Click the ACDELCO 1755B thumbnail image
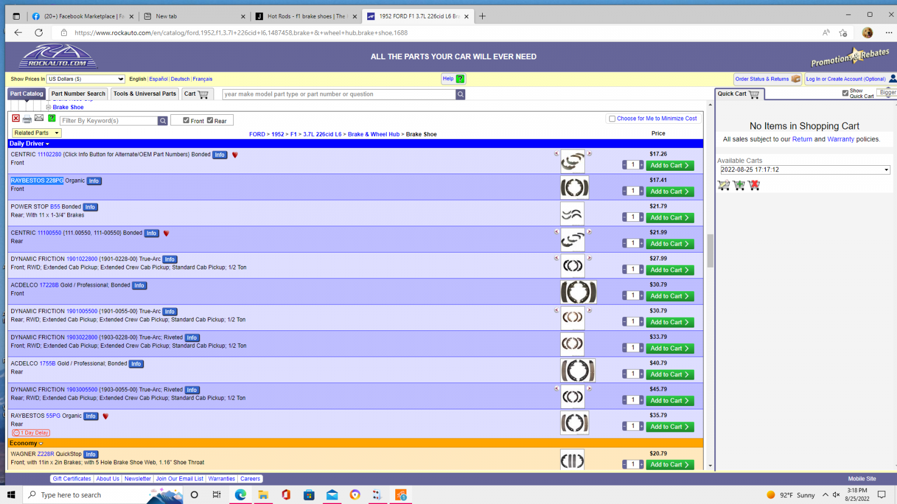 tap(577, 370)
